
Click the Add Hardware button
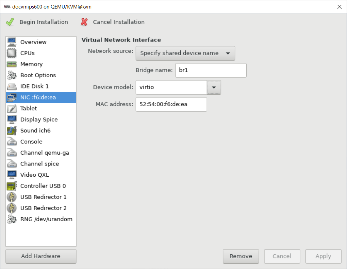(x=41, y=256)
